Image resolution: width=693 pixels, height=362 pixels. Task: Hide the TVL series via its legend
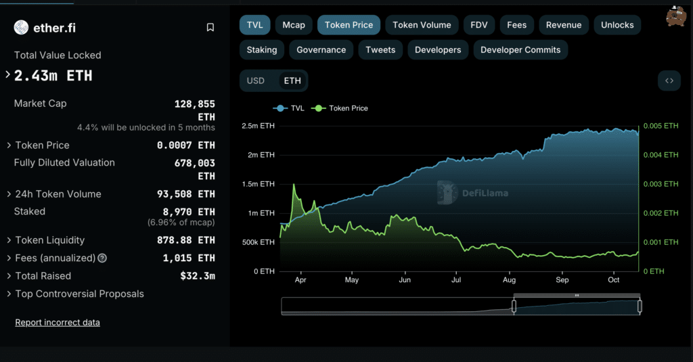(x=288, y=108)
